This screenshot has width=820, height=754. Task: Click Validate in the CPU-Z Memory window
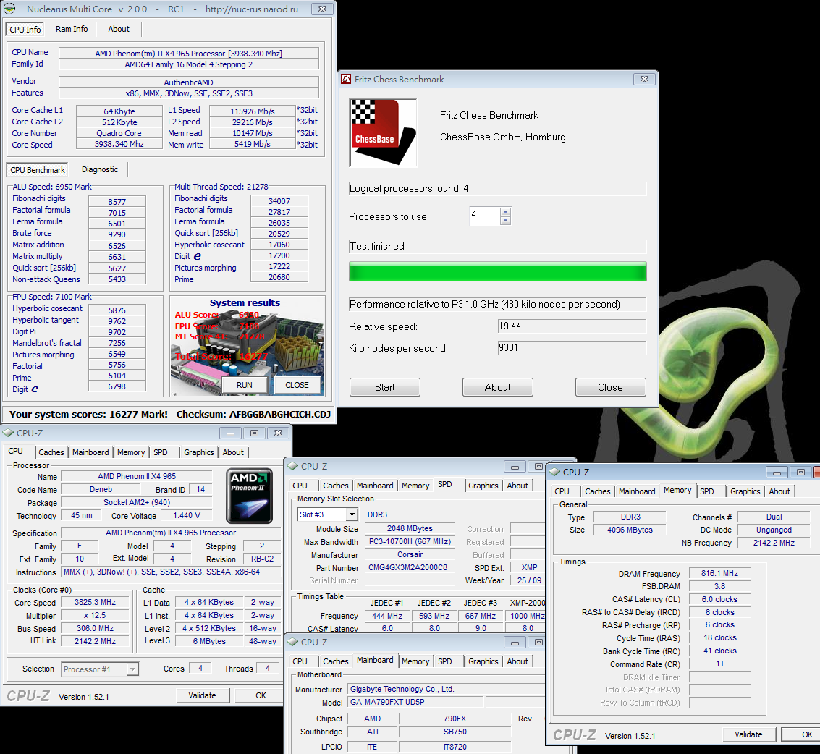748,734
